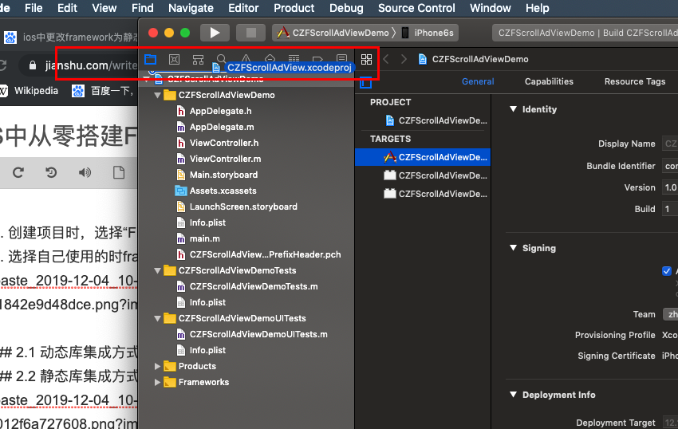Image resolution: width=678 pixels, height=429 pixels.
Task: Switch to the General tab
Action: pyautogui.click(x=478, y=81)
